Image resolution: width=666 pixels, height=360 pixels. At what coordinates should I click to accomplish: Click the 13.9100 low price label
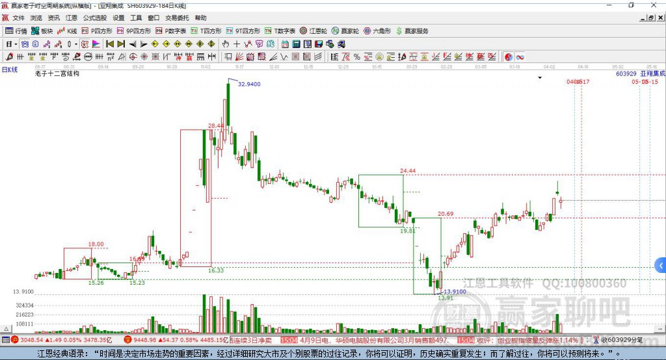click(455, 292)
